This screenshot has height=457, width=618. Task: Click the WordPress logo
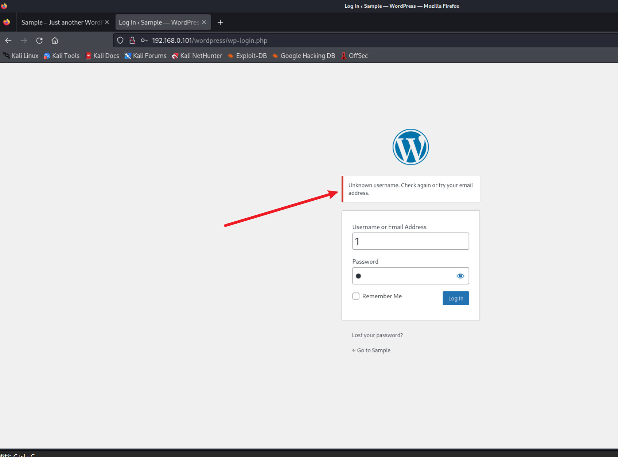411,147
